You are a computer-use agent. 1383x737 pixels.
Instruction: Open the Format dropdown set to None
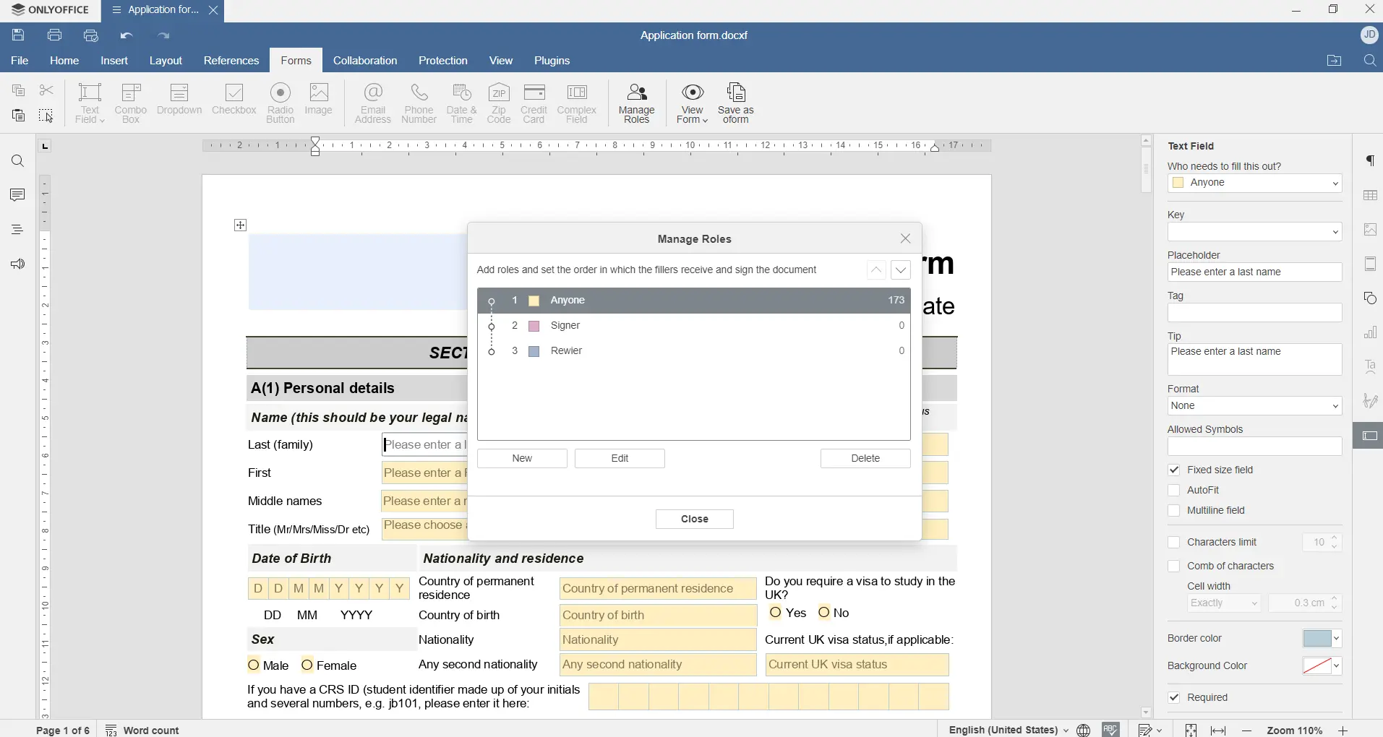pyautogui.click(x=1255, y=406)
